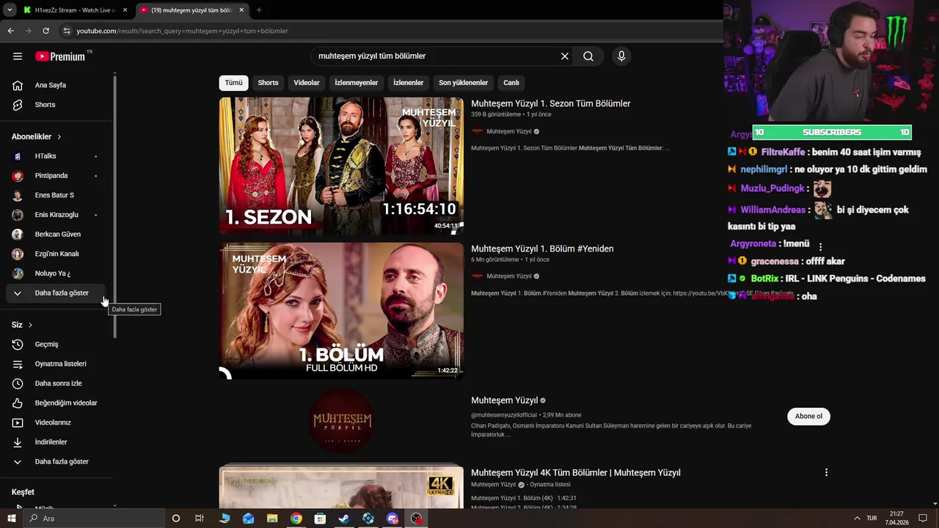Open Microsoft Store from taskbar
939x528 pixels.
pyautogui.click(x=320, y=518)
